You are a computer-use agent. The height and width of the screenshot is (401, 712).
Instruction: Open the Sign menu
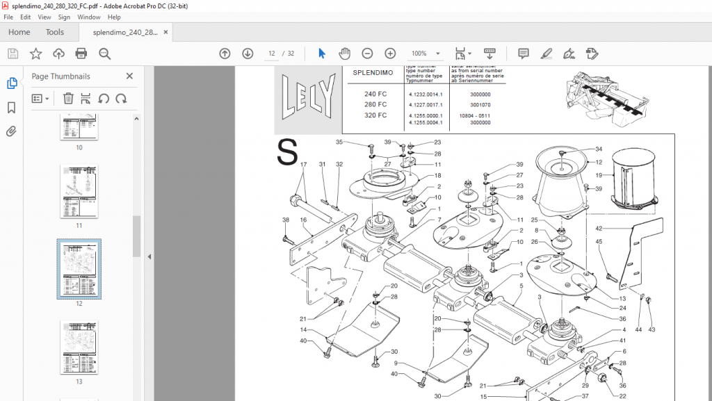[x=64, y=17]
